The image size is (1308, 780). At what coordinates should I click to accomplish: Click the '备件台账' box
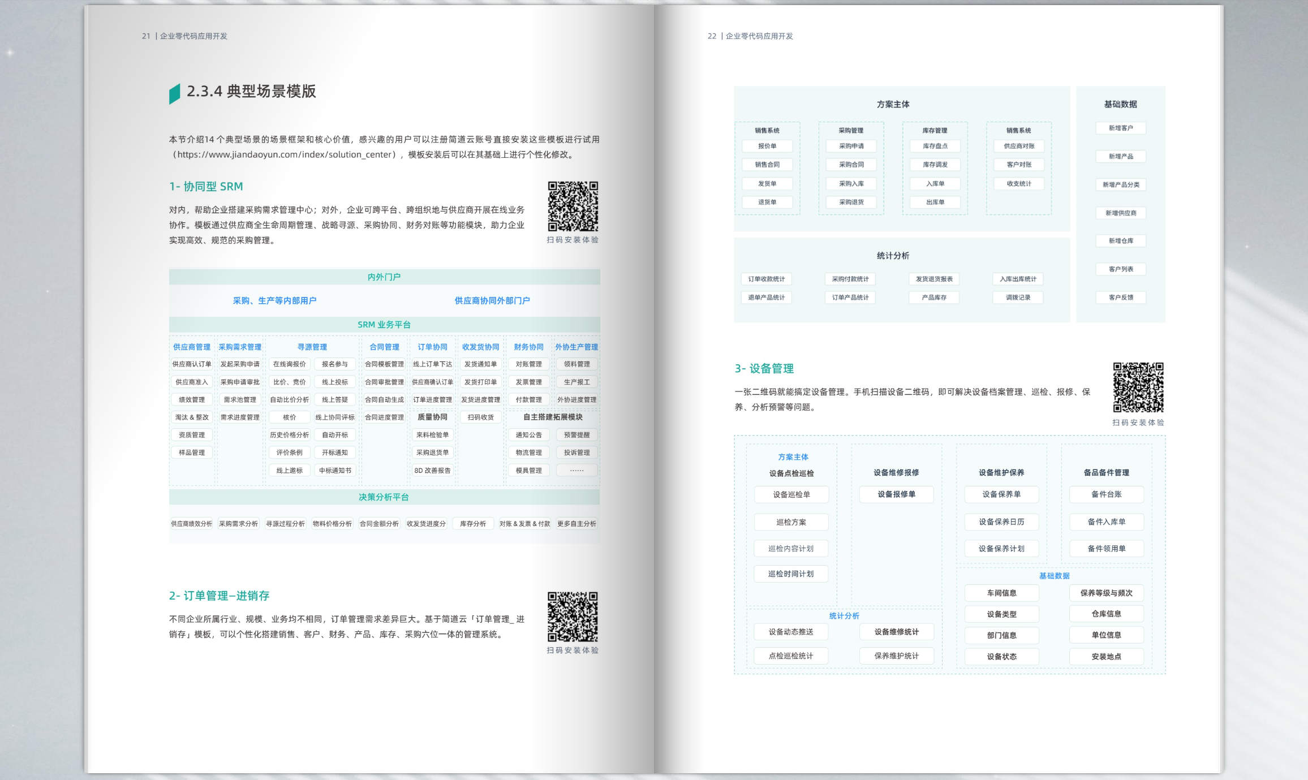1106,494
